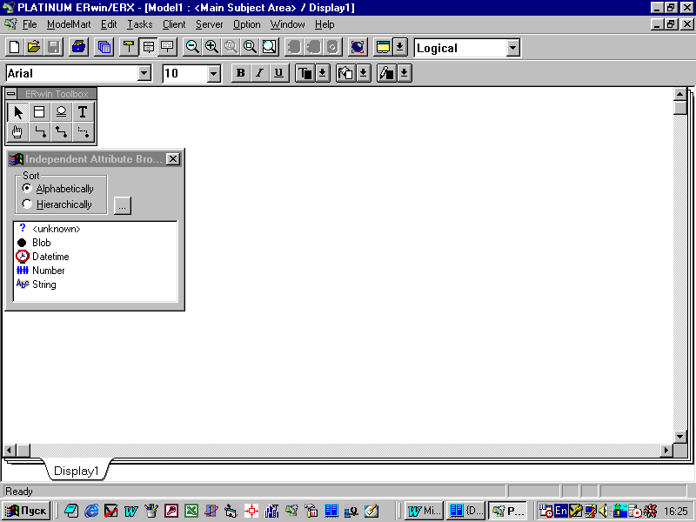696x522 pixels.
Task: Open the font size 10 dropdown
Action: point(213,73)
